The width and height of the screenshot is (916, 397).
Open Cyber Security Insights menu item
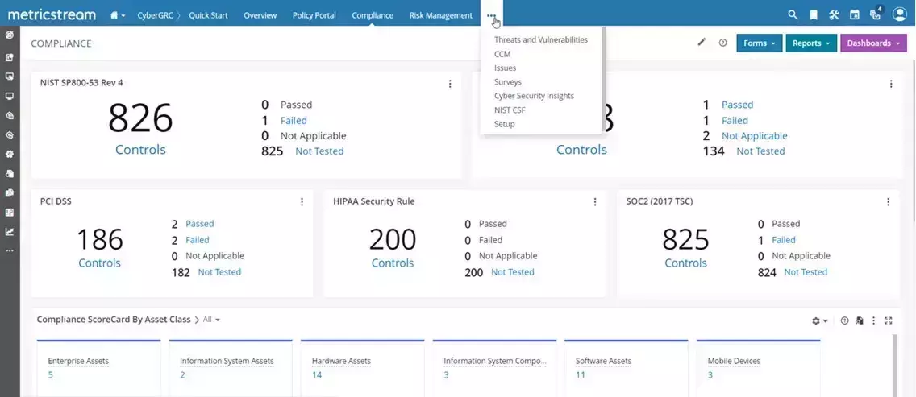pyautogui.click(x=534, y=96)
